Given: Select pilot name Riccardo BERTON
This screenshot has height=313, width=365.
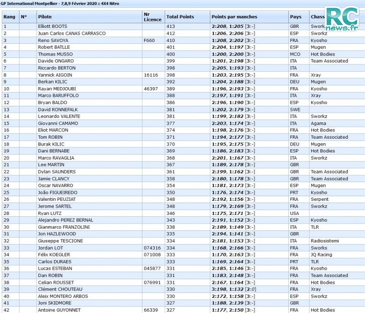Looking at the screenshot, I should pos(57,68).
